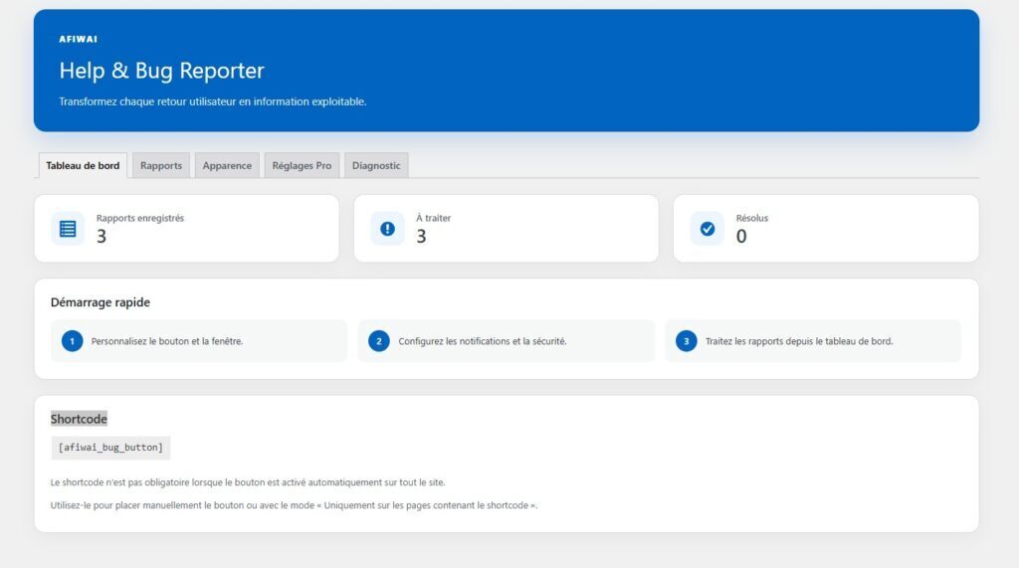Click the checkmark icon for Résolus

coord(708,229)
